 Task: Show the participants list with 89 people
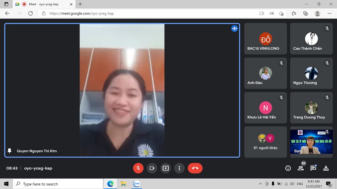pos(301,168)
